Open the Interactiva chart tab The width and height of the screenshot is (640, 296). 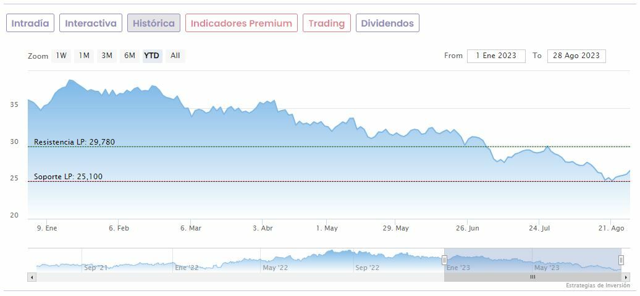[x=91, y=23]
